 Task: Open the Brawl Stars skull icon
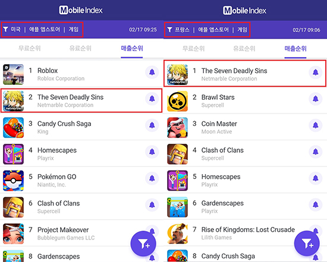(x=177, y=101)
